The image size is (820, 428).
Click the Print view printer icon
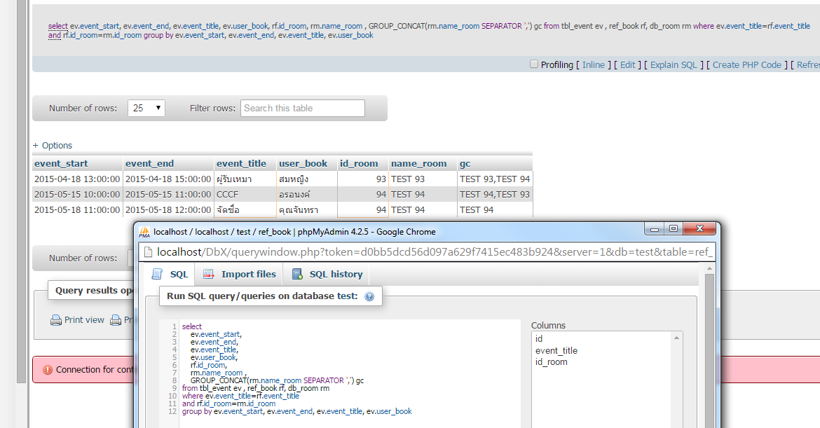coord(55,320)
